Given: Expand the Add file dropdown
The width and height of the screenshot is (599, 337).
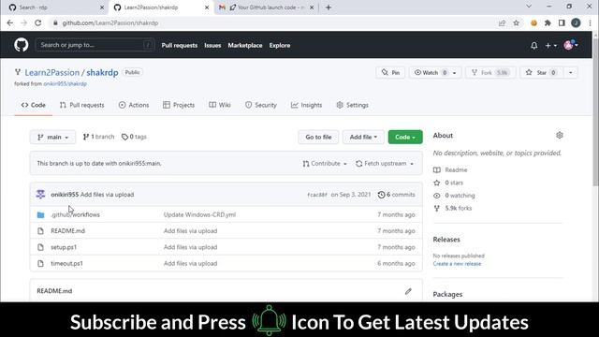Looking at the screenshot, I should tap(363, 137).
